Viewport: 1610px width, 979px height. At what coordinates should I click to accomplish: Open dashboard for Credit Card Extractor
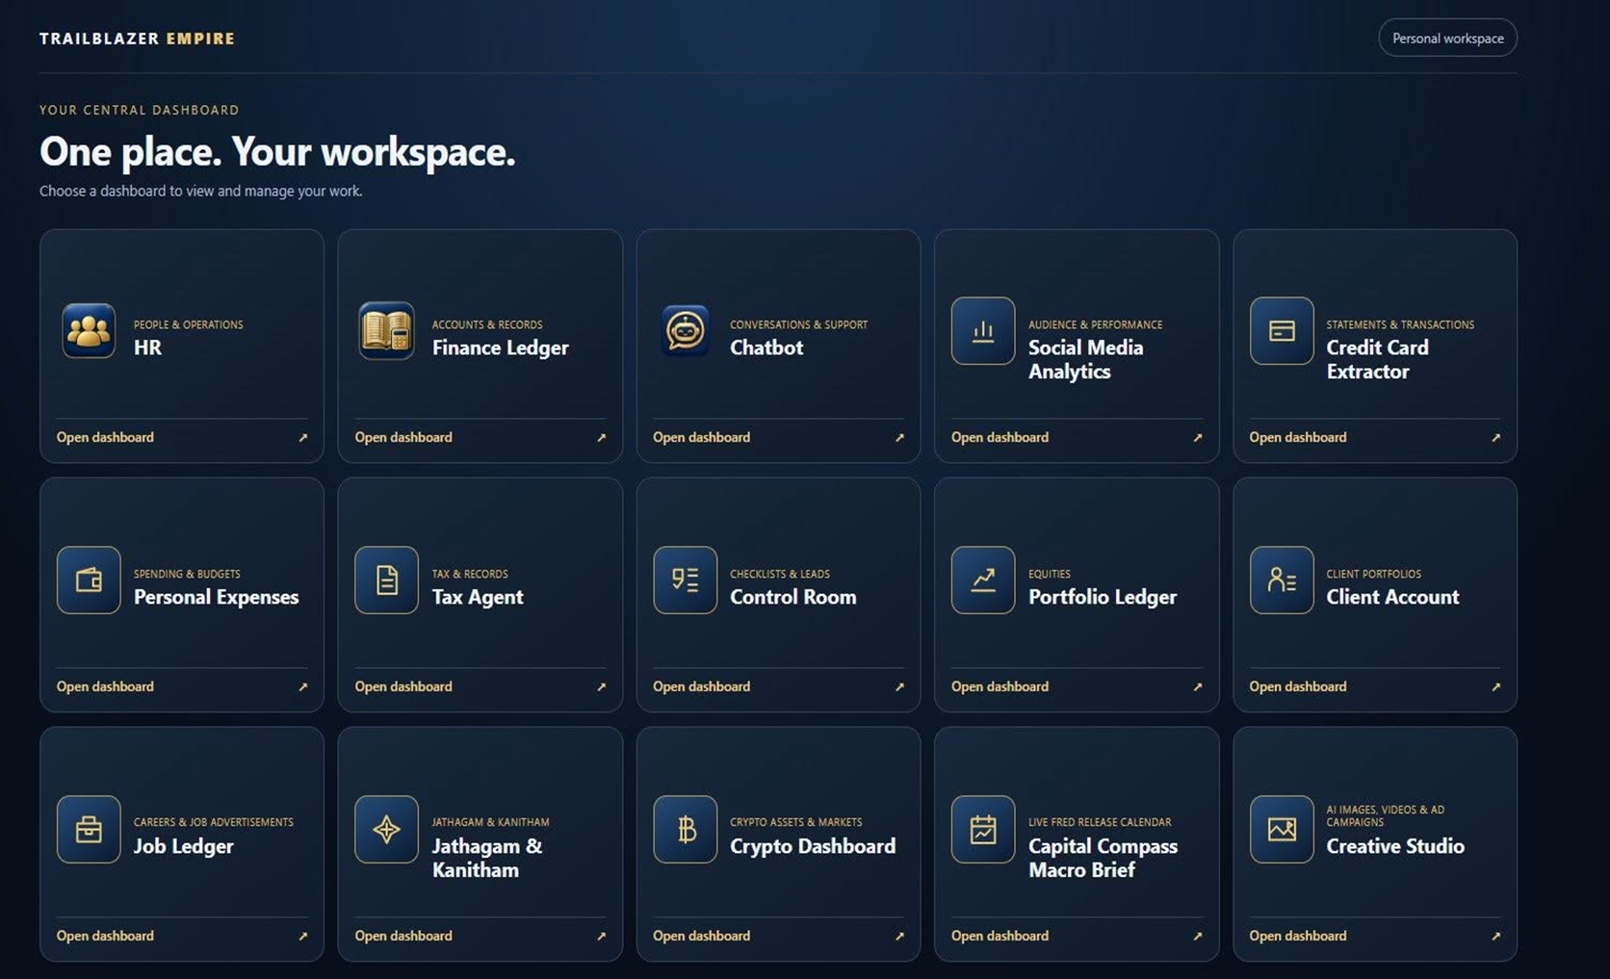(x=1298, y=437)
